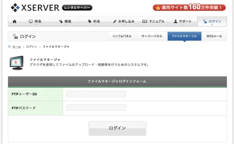Click the description ブラウザを使用して... text
Image resolution: width=234 pixels, height=144 pixels.
click(89, 65)
